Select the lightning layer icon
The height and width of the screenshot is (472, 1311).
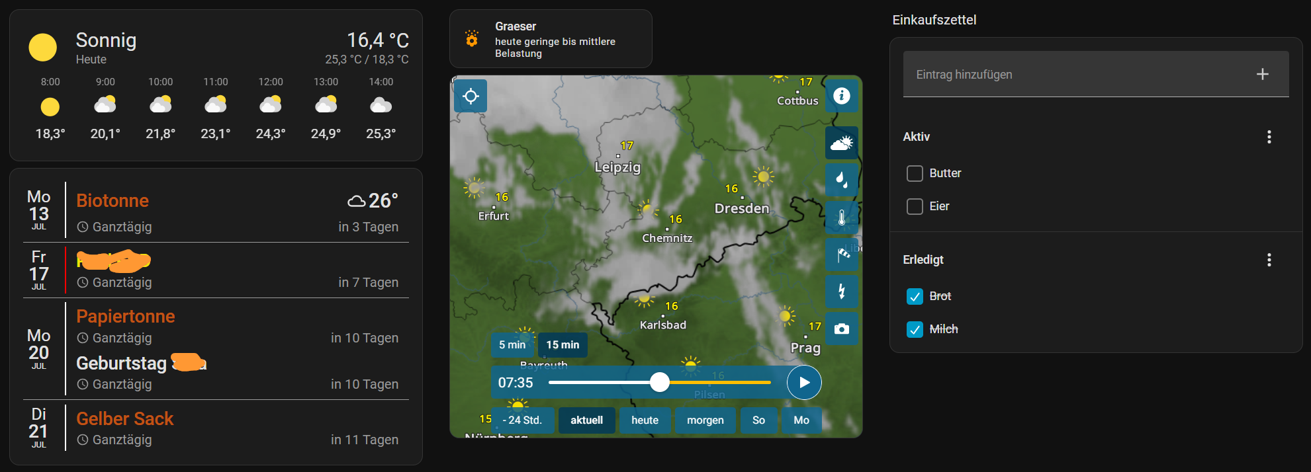[x=842, y=292]
